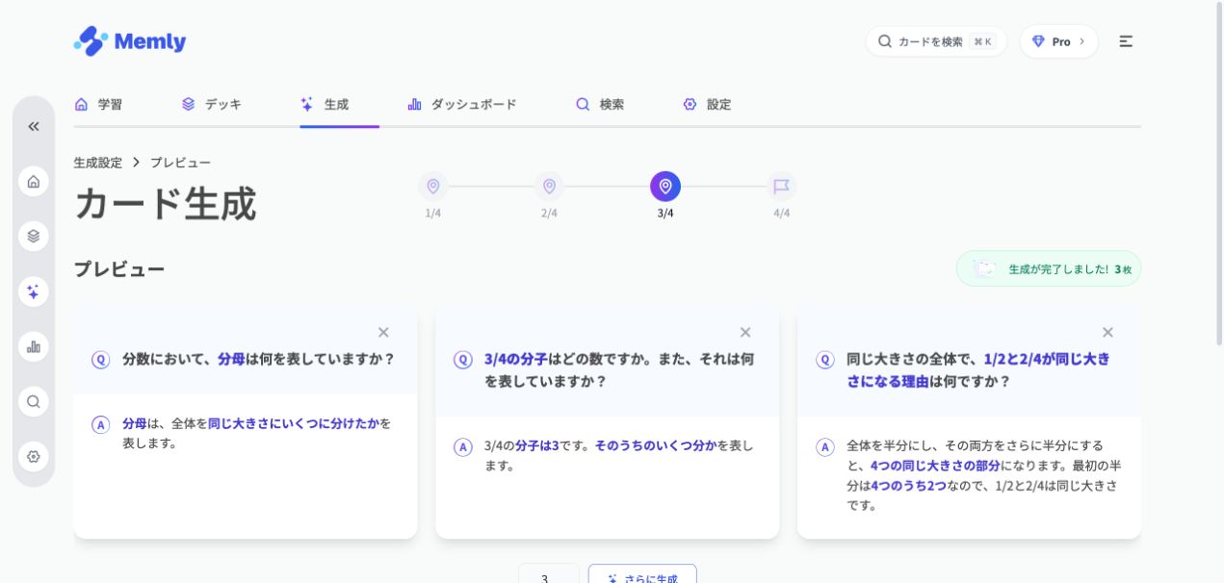Click the sidebar bar chart dashboard icon

[34, 346]
